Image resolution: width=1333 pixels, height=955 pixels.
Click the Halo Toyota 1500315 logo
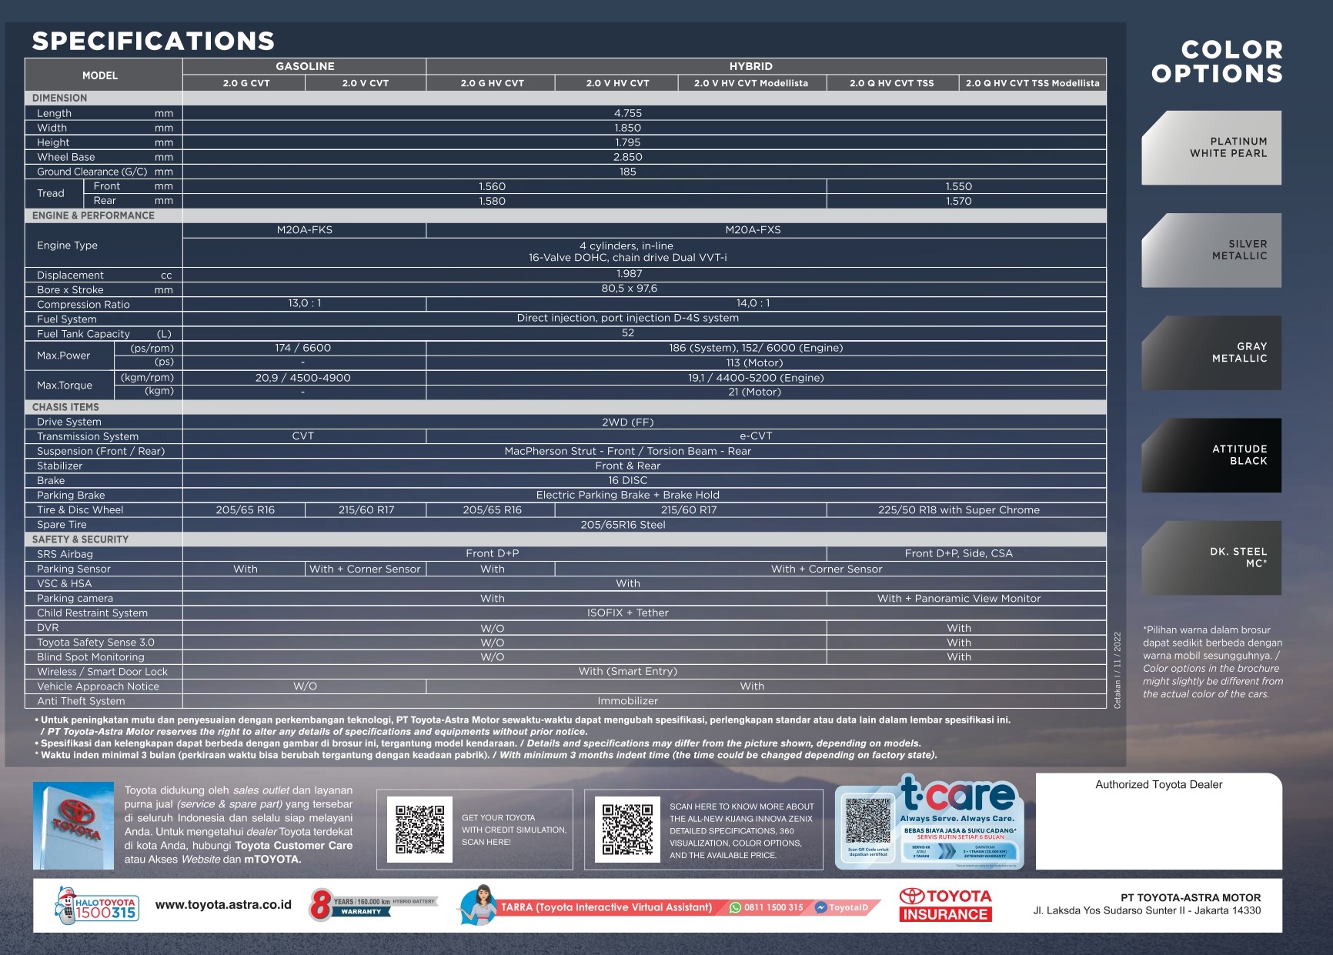(x=97, y=906)
